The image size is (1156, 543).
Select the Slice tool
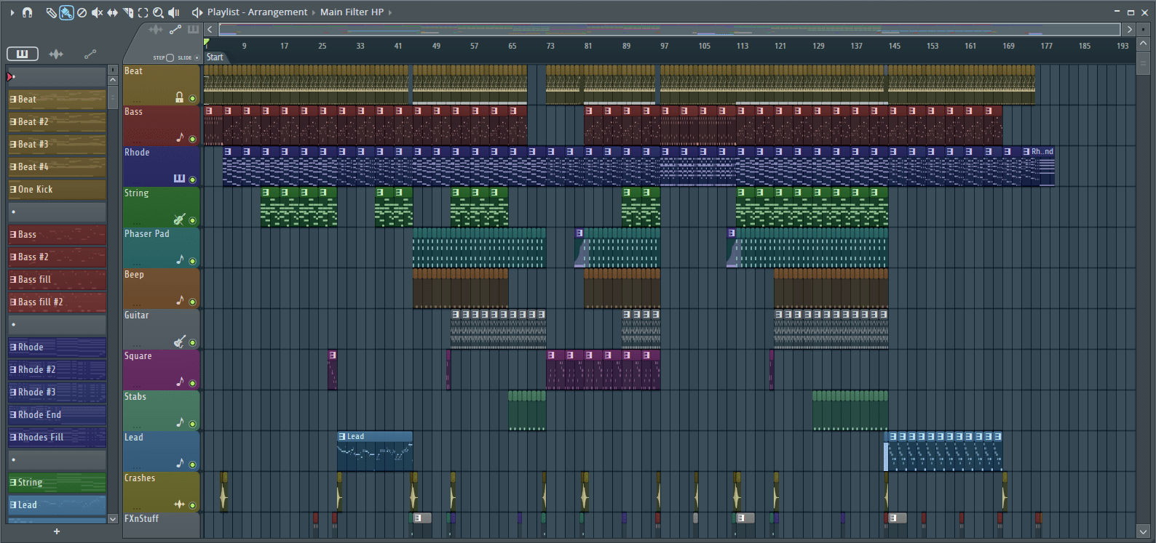(x=127, y=12)
